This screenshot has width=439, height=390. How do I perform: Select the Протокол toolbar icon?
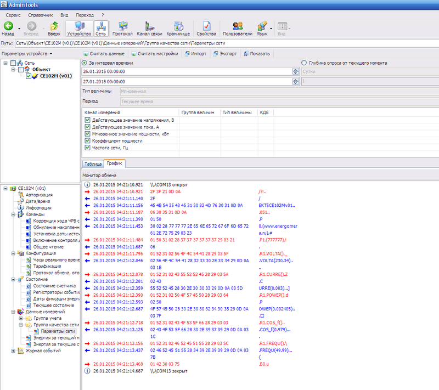(122, 26)
